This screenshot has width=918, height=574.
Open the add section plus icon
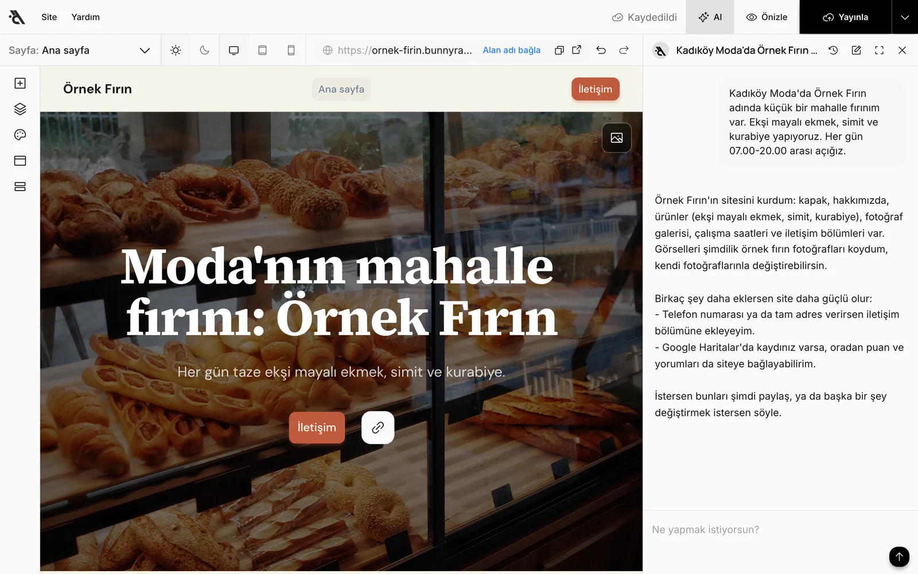coord(20,83)
